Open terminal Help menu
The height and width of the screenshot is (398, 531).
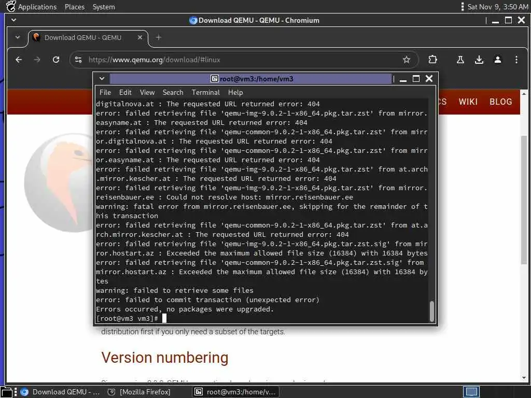tap(235, 92)
